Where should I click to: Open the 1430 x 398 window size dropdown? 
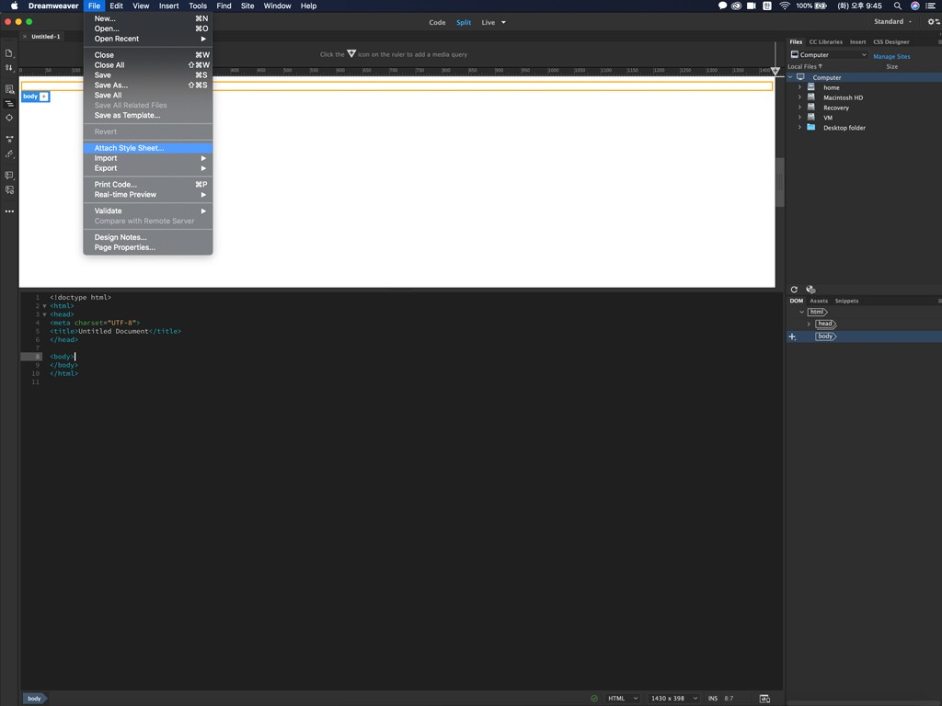674,699
